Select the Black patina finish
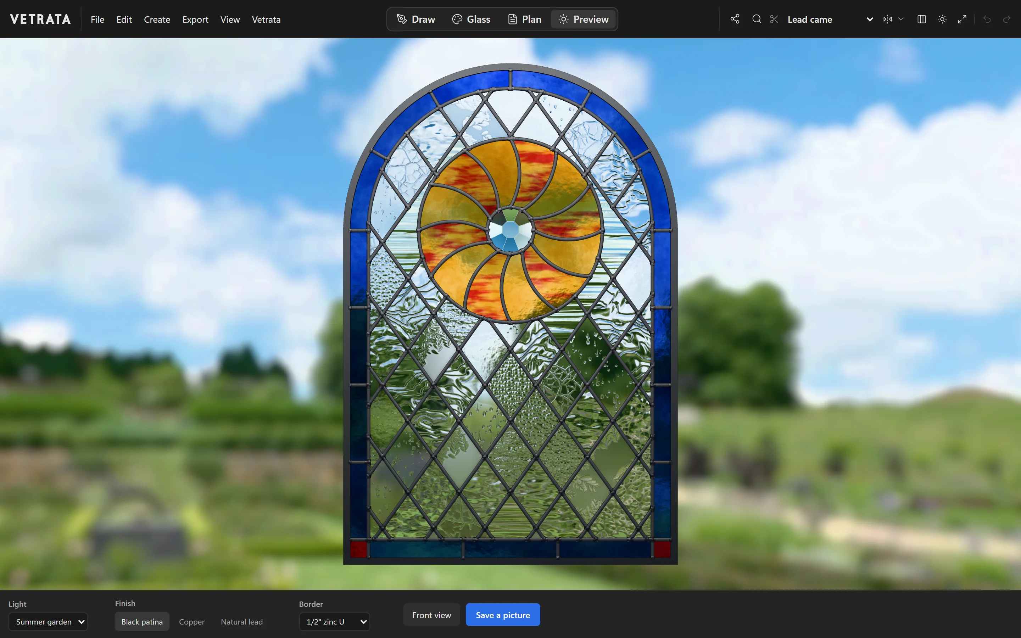This screenshot has height=638, width=1021. coord(142,622)
